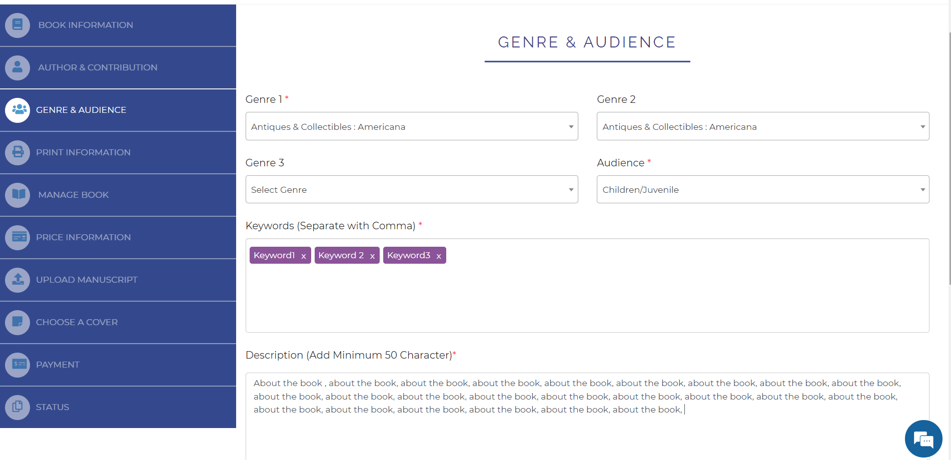This screenshot has width=951, height=460.
Task: Open the live chat bubble icon
Action: (x=923, y=439)
